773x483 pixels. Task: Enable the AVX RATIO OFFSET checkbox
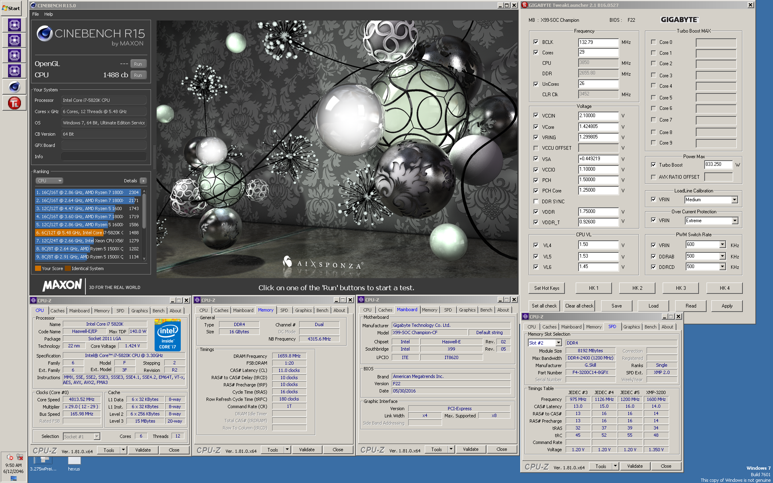click(x=653, y=177)
